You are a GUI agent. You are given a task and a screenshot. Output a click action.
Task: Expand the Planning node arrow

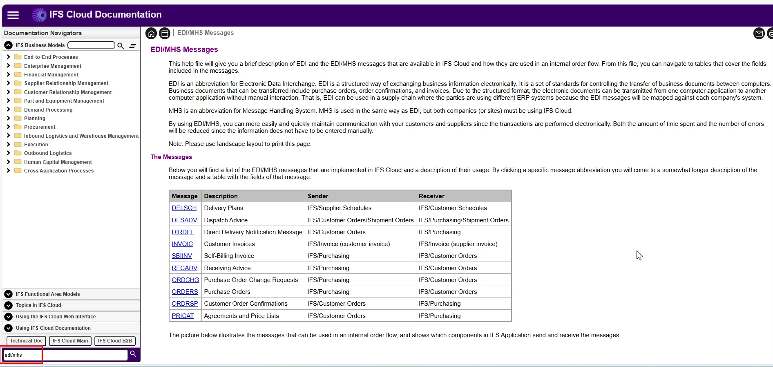click(8, 118)
